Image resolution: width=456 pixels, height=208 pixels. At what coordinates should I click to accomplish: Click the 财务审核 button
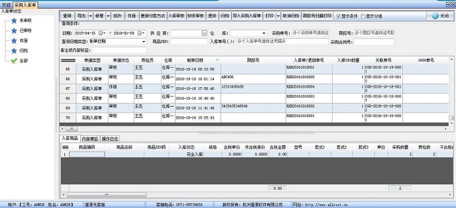196,16
